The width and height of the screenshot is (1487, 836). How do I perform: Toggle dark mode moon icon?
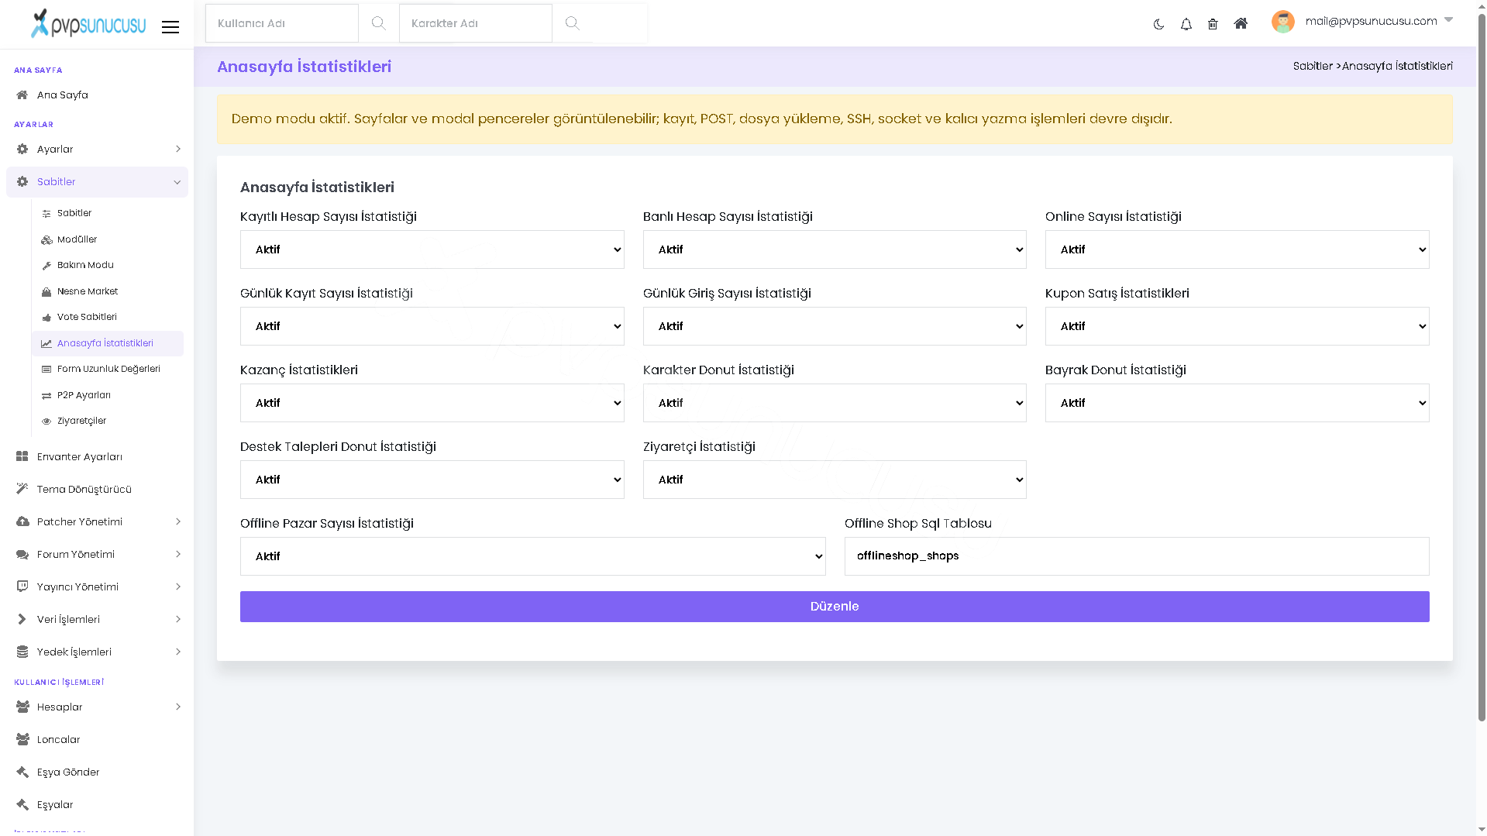(1158, 24)
